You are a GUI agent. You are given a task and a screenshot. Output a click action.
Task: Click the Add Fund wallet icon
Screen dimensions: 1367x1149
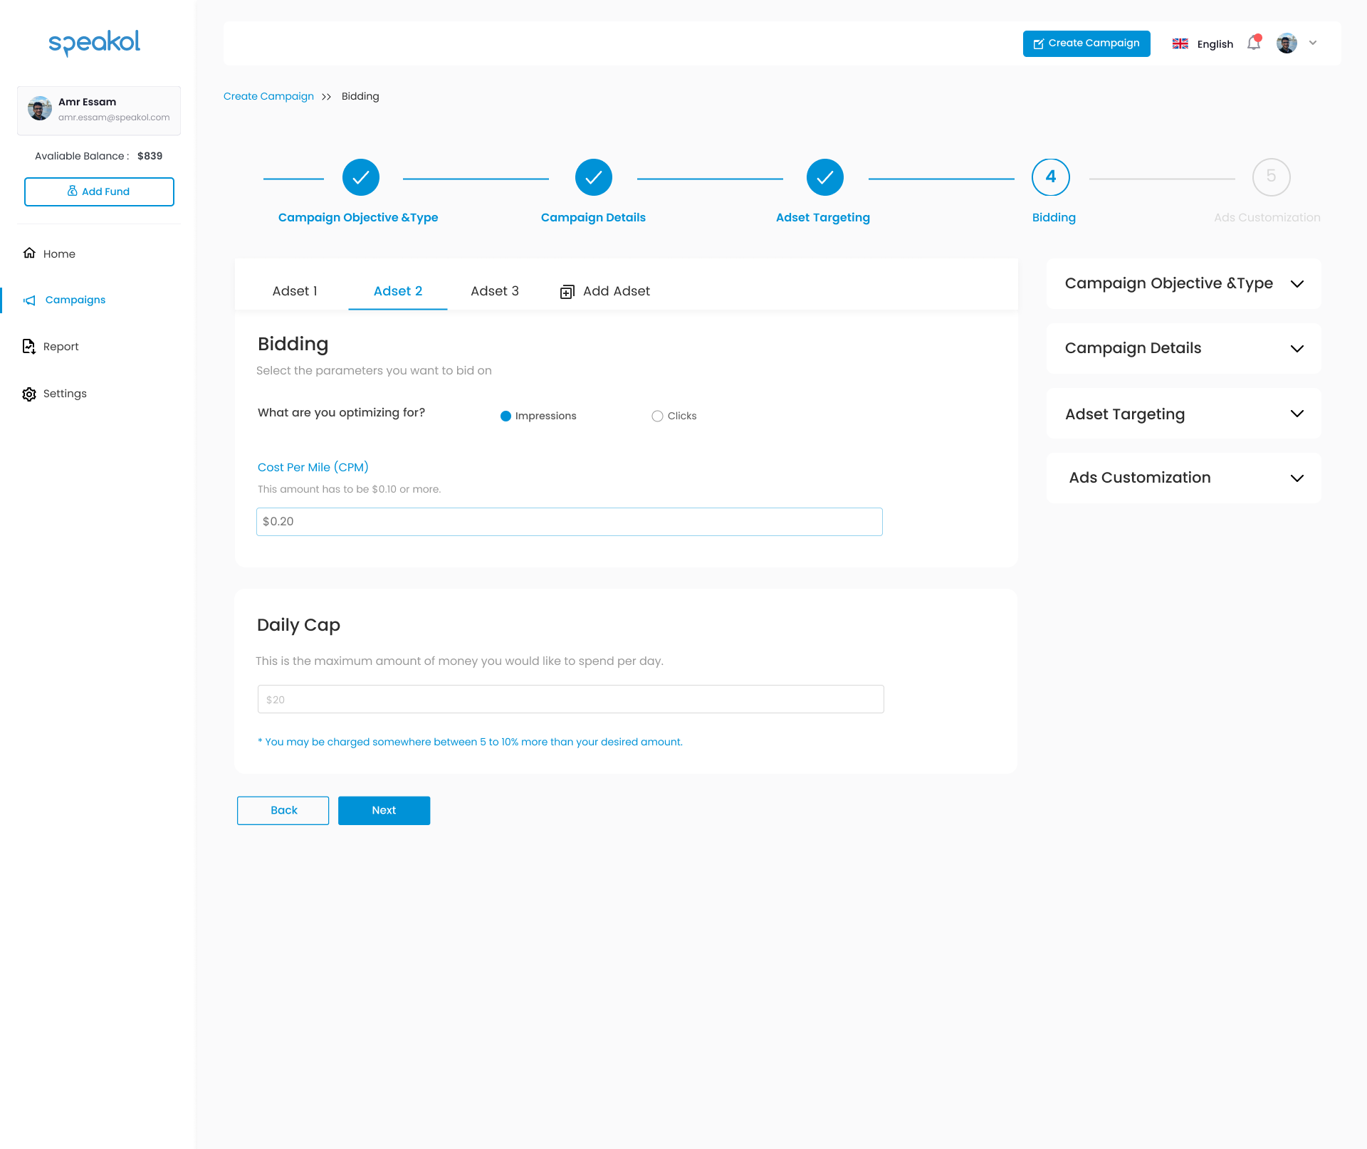[72, 190]
